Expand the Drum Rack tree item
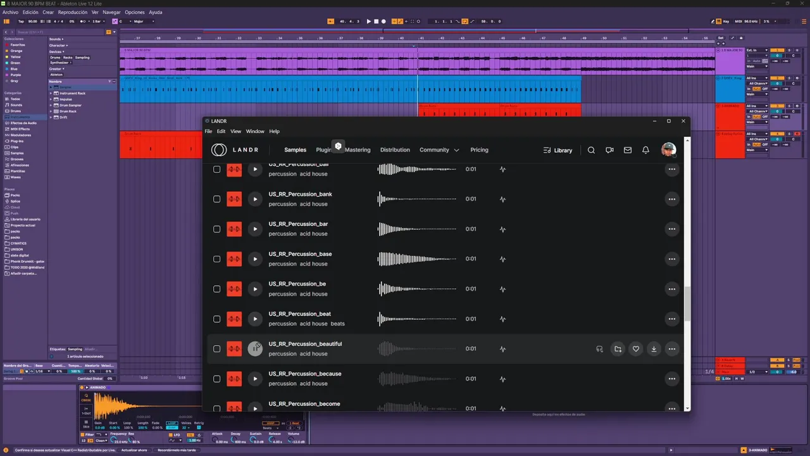 (x=51, y=111)
